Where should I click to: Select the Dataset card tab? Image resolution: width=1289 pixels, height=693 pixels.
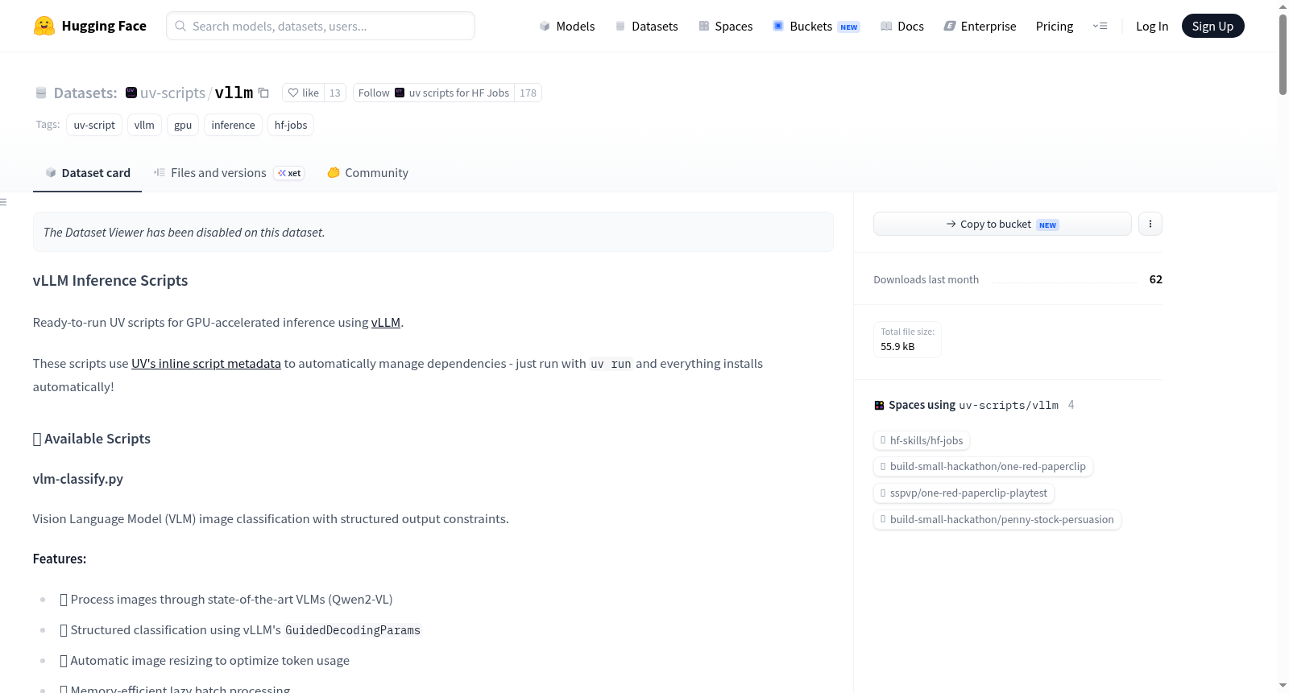coord(87,172)
